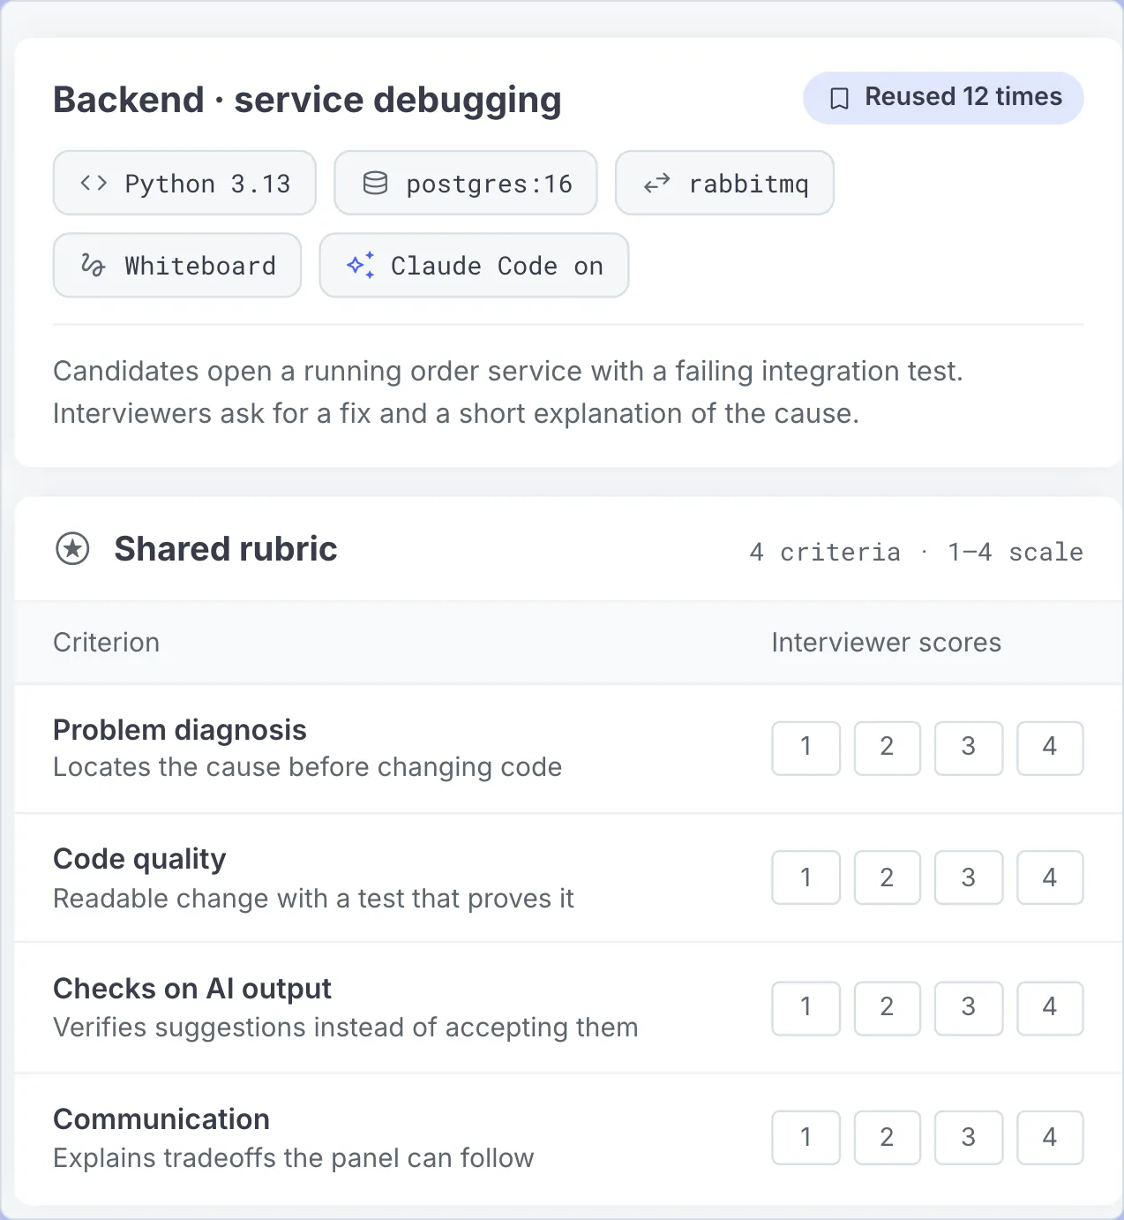1124x1220 pixels.
Task: Click the database icon beside postgres:16
Action: pyautogui.click(x=375, y=183)
